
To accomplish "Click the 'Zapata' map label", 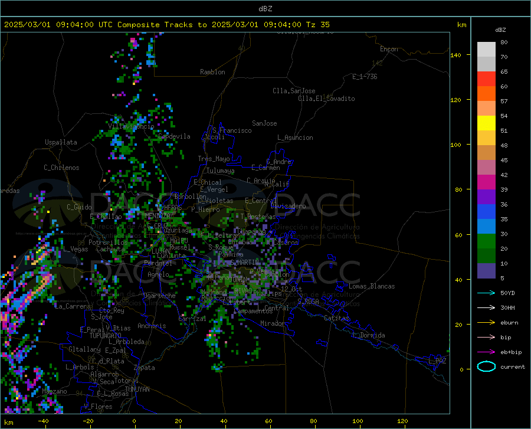I will [145, 368].
